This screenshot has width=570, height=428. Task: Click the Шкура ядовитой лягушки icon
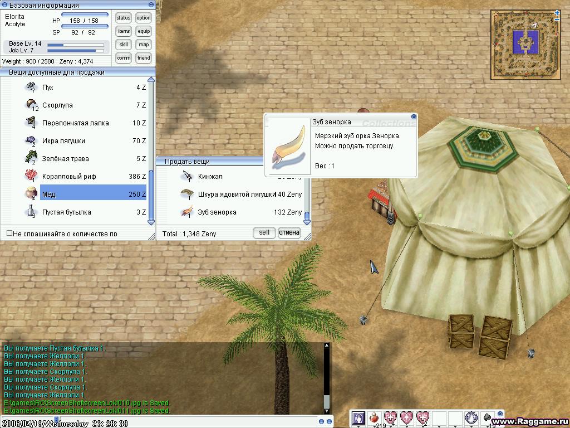(x=187, y=194)
